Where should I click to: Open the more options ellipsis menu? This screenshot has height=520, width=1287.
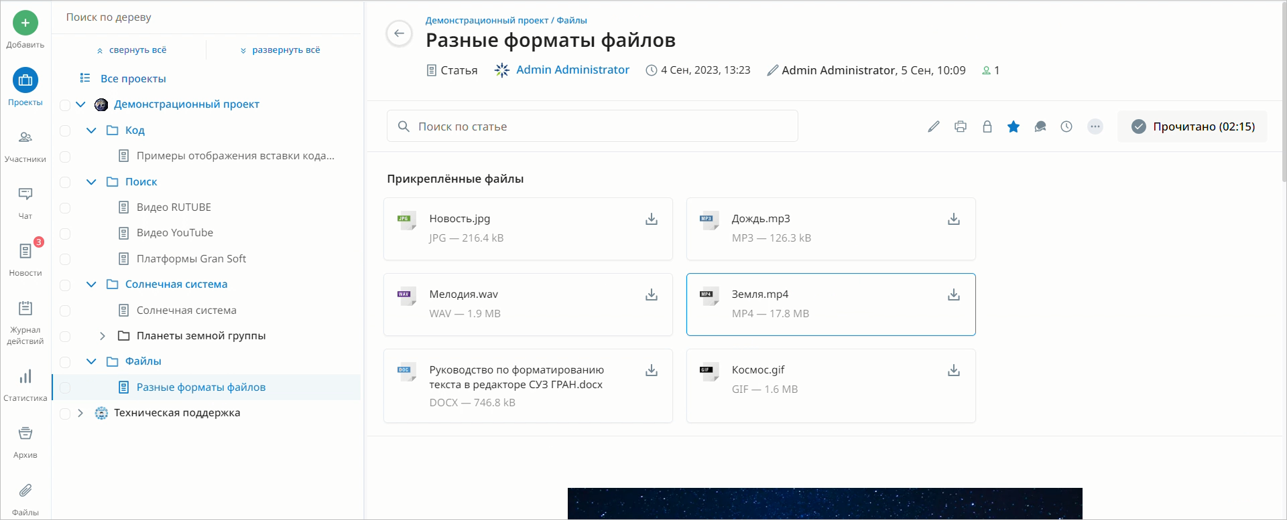(1095, 126)
